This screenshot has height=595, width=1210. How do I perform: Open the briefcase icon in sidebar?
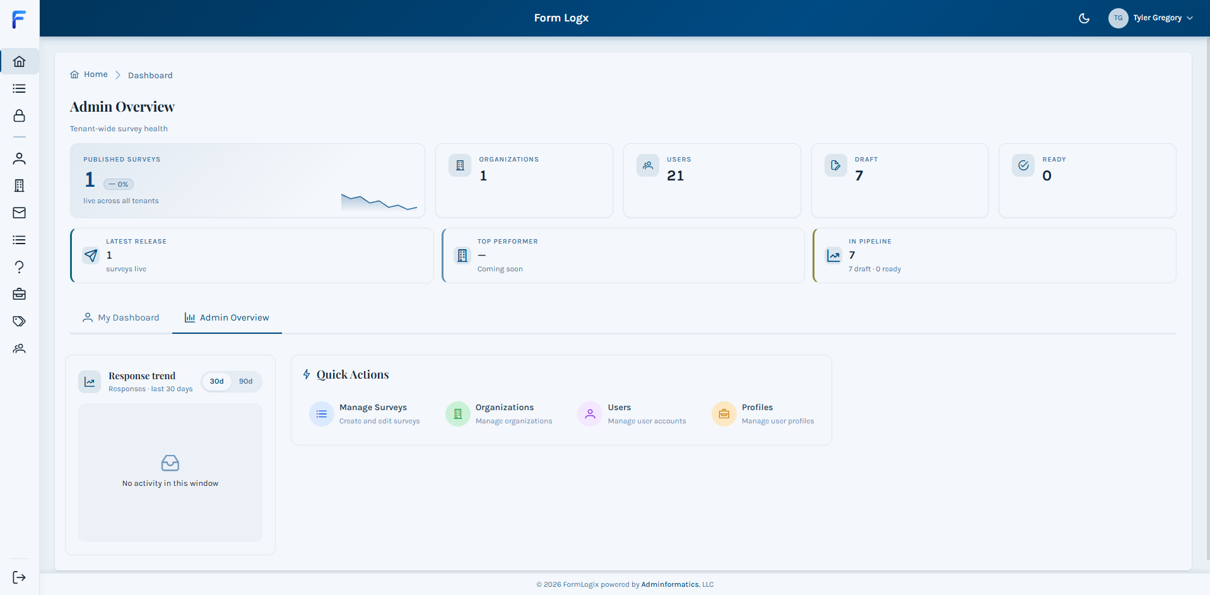pyautogui.click(x=20, y=294)
